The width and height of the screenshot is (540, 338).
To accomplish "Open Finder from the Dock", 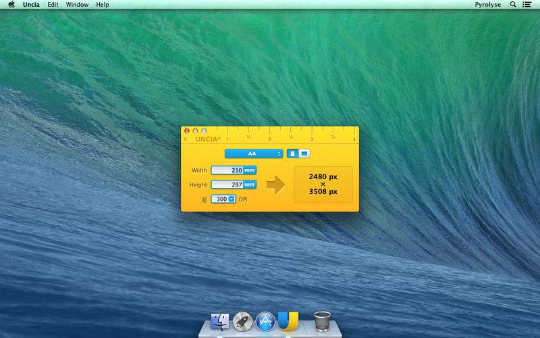I will (220, 321).
